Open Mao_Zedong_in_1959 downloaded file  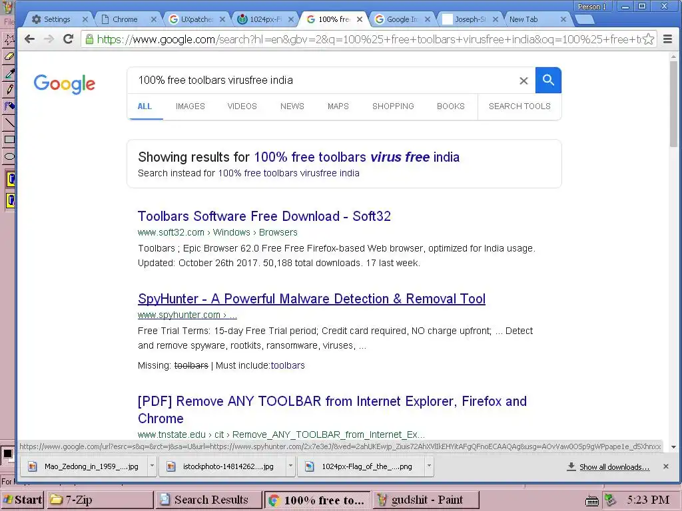[x=85, y=466]
